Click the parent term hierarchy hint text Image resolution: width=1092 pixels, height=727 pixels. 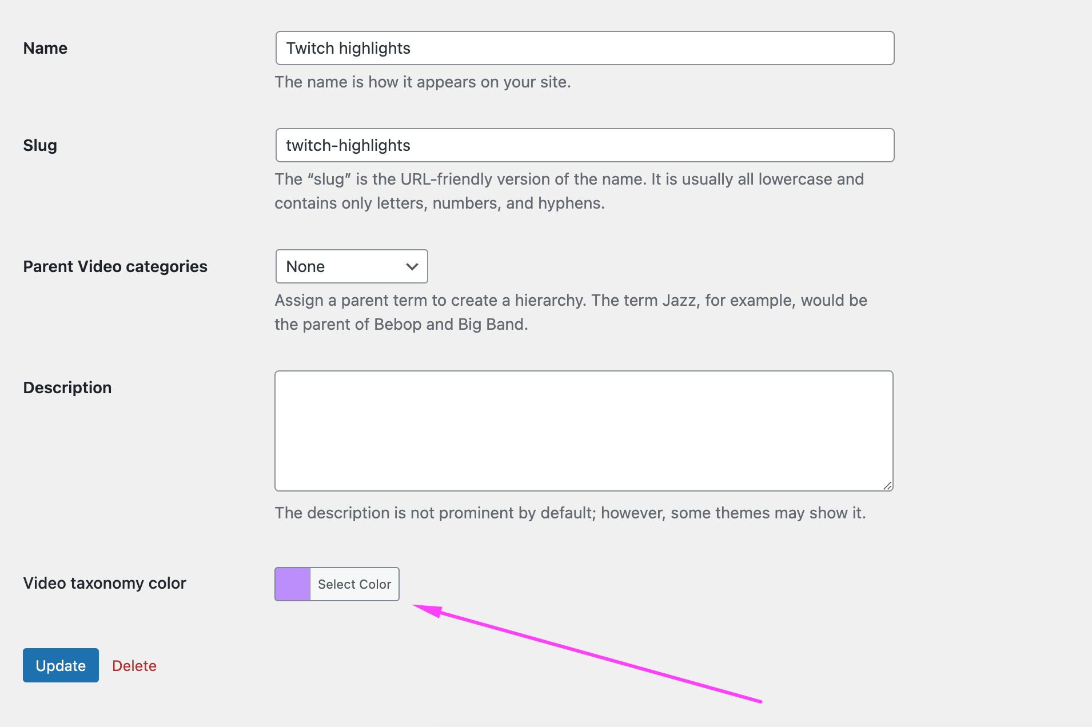571,312
